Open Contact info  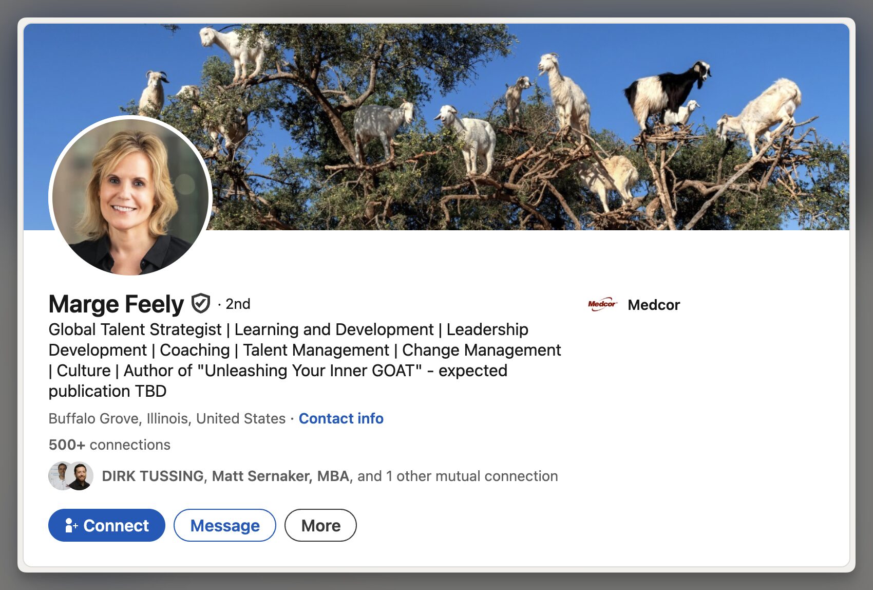tap(341, 418)
